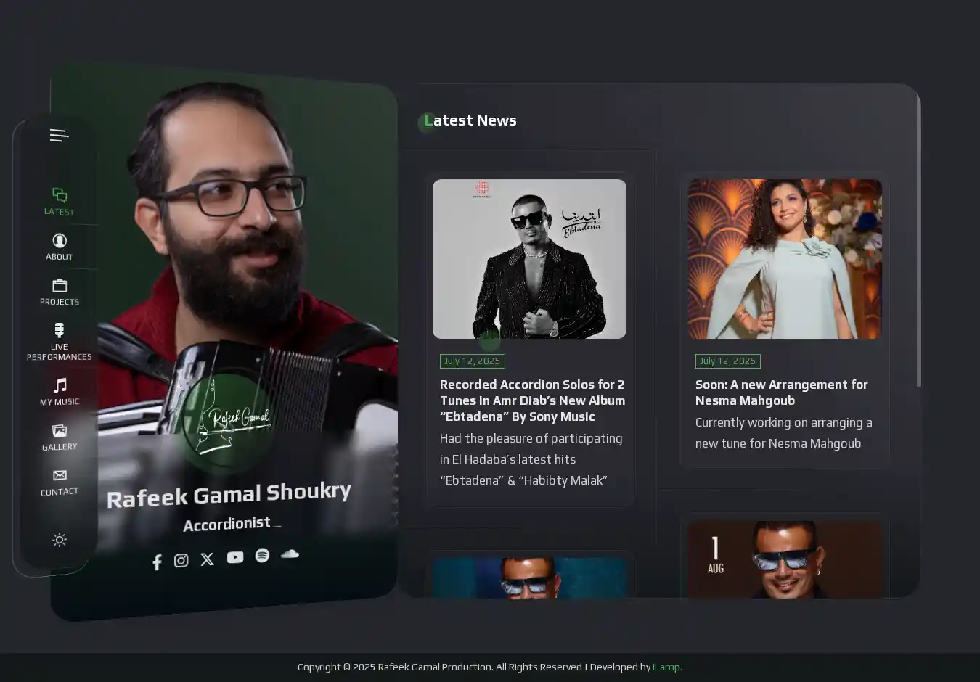Open the Nesma Mahgoub arrangement article title

point(781,393)
